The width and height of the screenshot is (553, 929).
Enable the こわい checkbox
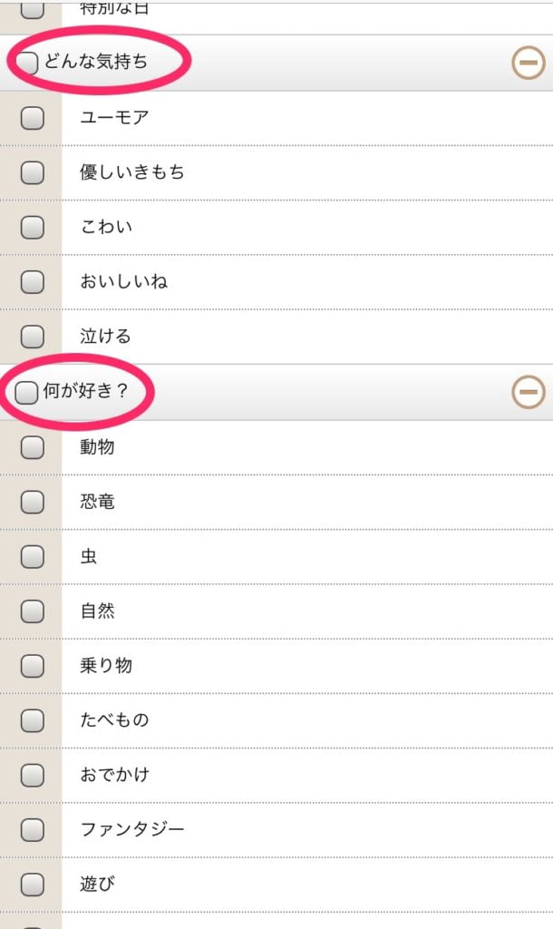click(x=32, y=227)
